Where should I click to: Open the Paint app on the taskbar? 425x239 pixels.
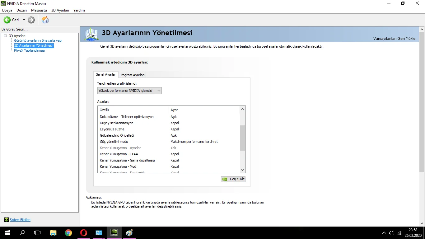click(x=129, y=233)
